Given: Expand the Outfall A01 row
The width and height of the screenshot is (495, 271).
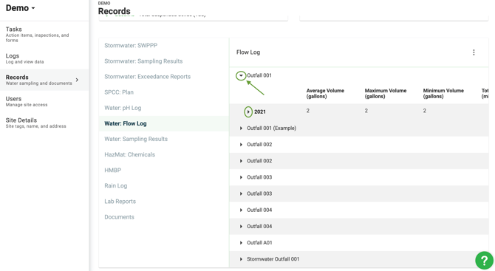Looking at the screenshot, I should [241, 243].
